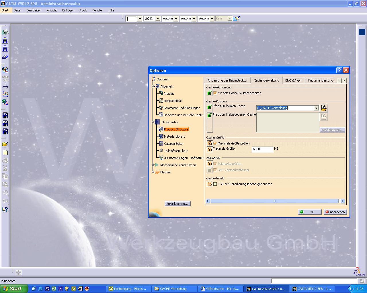The width and height of the screenshot is (367, 293).
Task: Click the Maximale Größe field showing 6000
Action: pyautogui.click(x=262, y=149)
